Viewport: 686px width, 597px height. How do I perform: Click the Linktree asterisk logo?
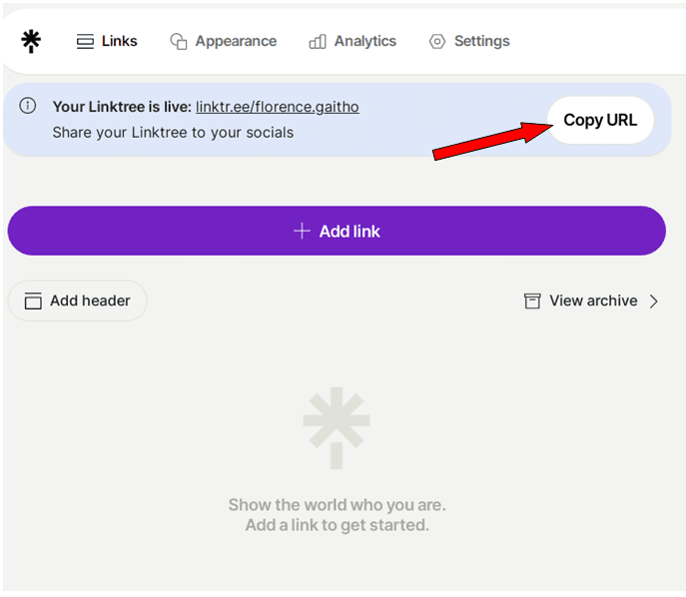point(31,41)
